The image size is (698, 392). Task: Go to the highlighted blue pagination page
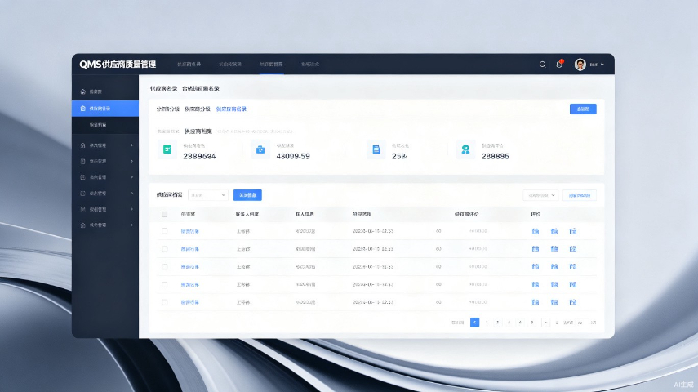click(x=475, y=322)
